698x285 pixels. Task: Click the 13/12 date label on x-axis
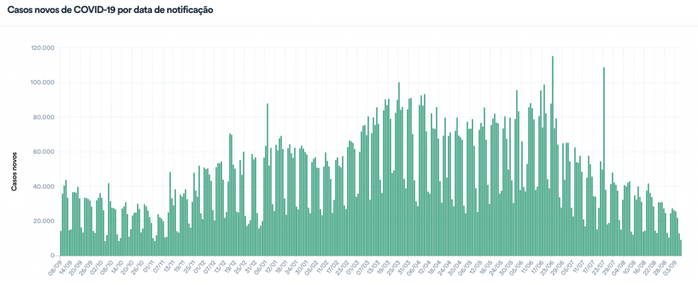point(217,267)
